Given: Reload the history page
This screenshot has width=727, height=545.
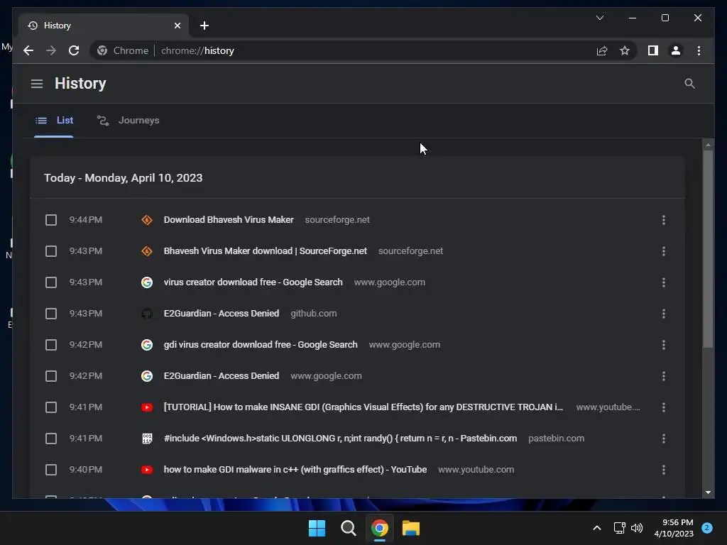Looking at the screenshot, I should 74,50.
